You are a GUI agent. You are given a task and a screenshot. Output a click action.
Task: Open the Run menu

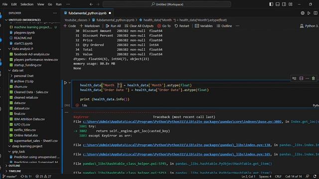[x=59, y=4]
